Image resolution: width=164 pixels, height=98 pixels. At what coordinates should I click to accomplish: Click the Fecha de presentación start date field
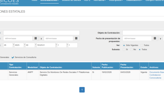(x=137, y=38)
